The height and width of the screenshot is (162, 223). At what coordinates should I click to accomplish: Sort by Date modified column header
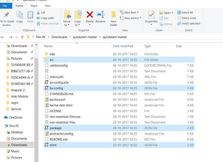pyautogui.click(x=123, y=46)
